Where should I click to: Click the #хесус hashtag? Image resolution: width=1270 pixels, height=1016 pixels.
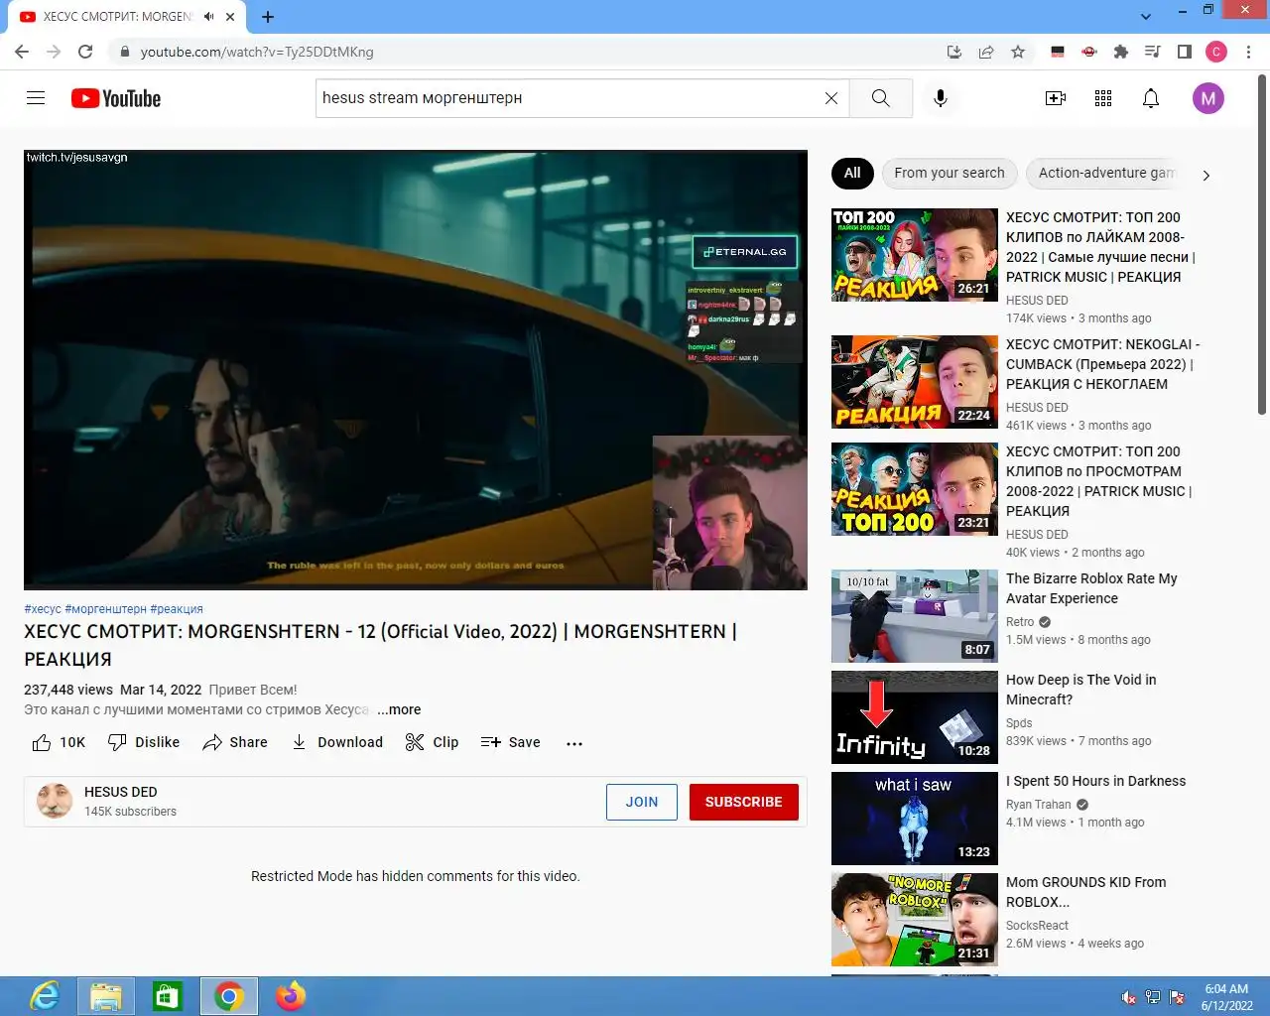[43, 609]
